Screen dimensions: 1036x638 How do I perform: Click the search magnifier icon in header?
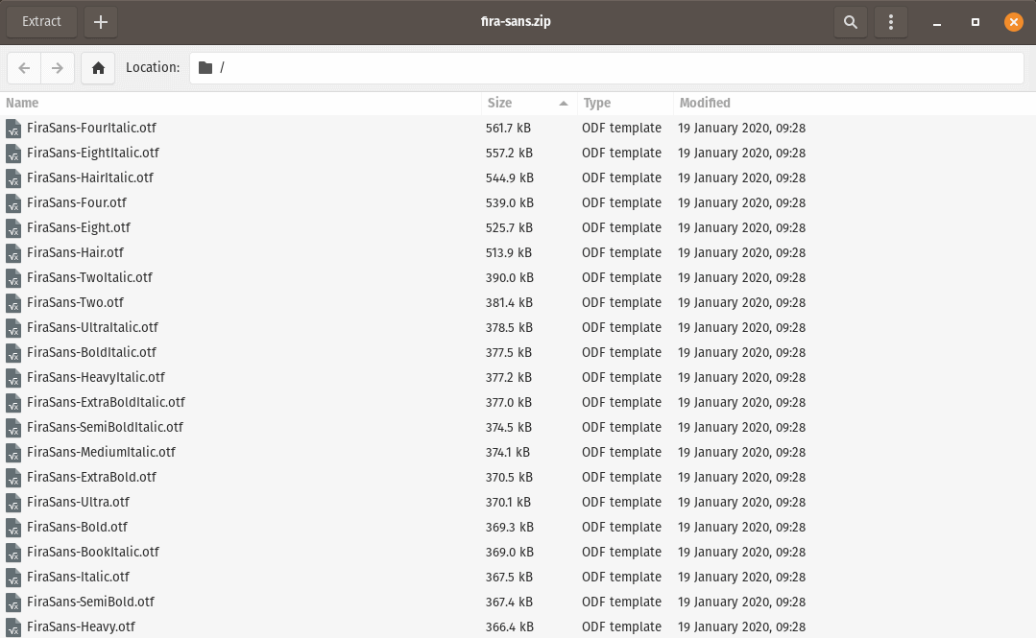[x=851, y=22]
